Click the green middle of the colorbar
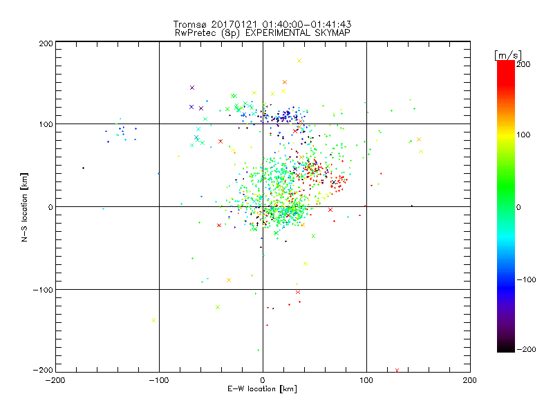 click(506, 190)
